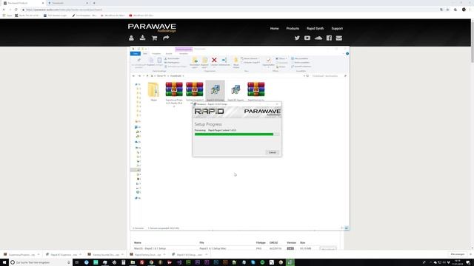The image size is (474, 266).
Task: Click the share arrow icon in Parawave header
Action: tap(166, 38)
